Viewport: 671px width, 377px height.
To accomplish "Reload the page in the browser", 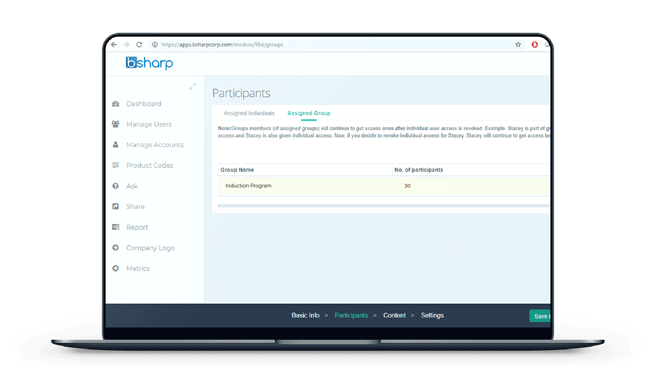I will [139, 45].
